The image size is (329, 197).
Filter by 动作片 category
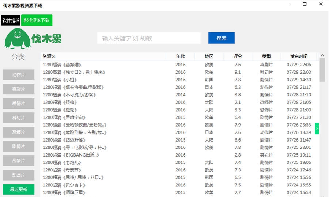pyautogui.click(x=19, y=75)
